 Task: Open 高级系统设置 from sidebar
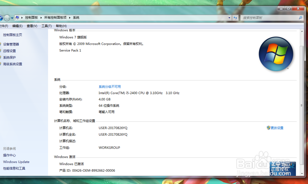(13, 64)
